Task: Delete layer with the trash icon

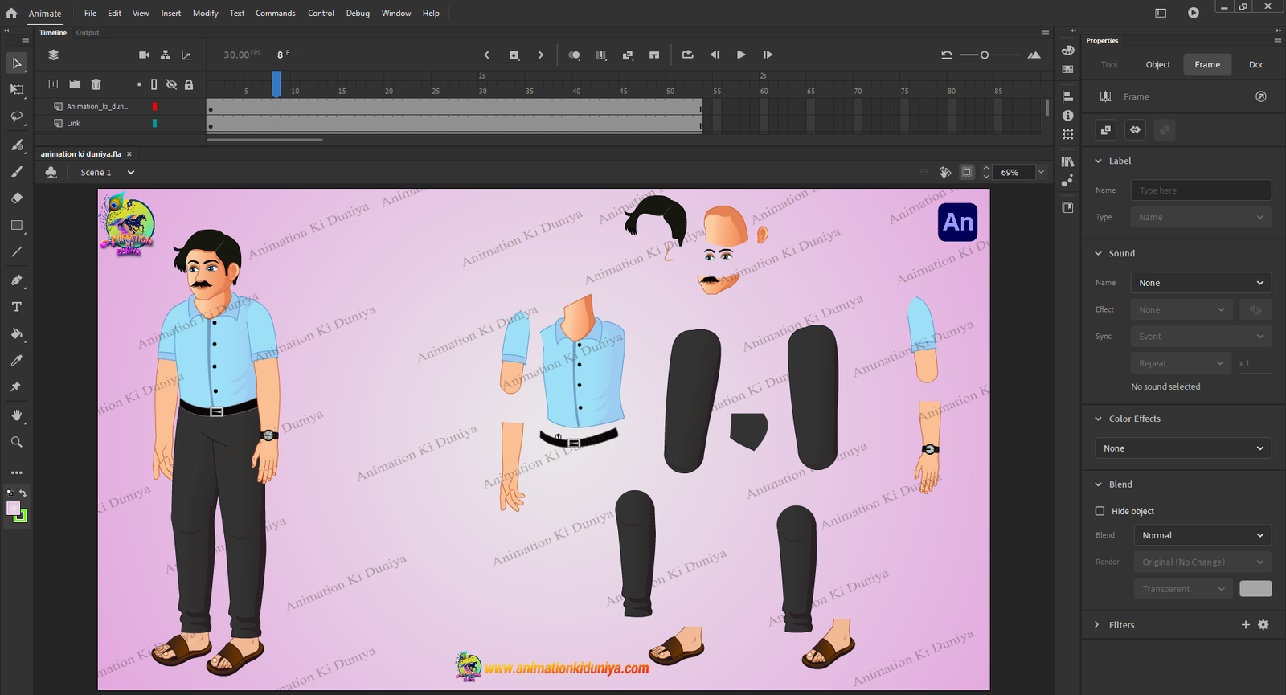Action: [x=96, y=84]
